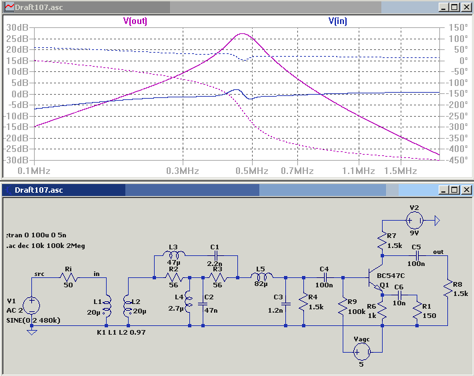Click the 30dB magnitude axis label
This screenshot has width=474, height=376.
[x=17, y=27]
